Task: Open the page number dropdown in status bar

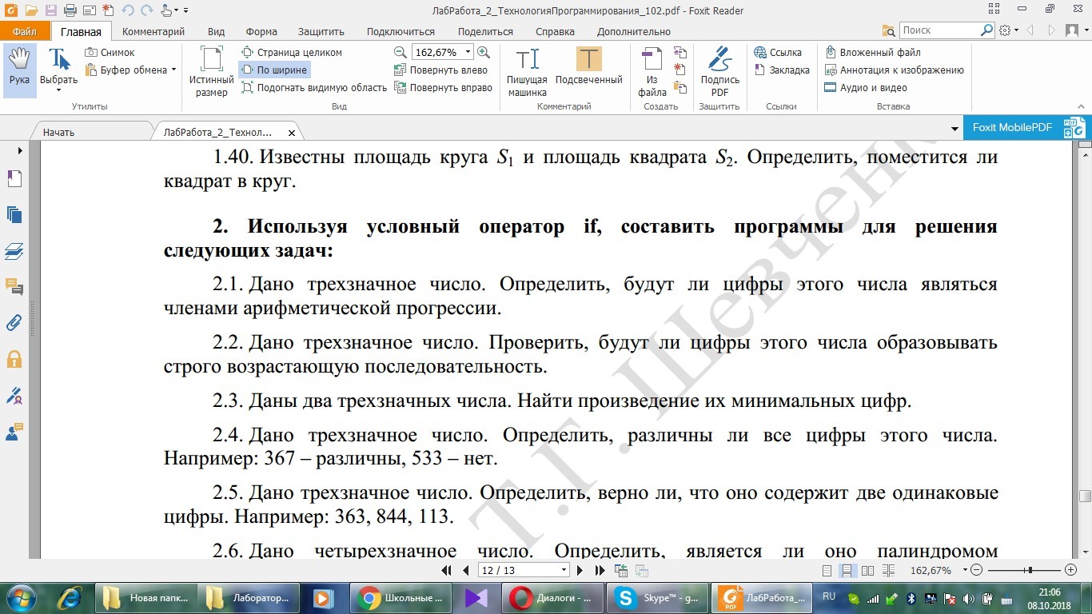Action: point(564,570)
